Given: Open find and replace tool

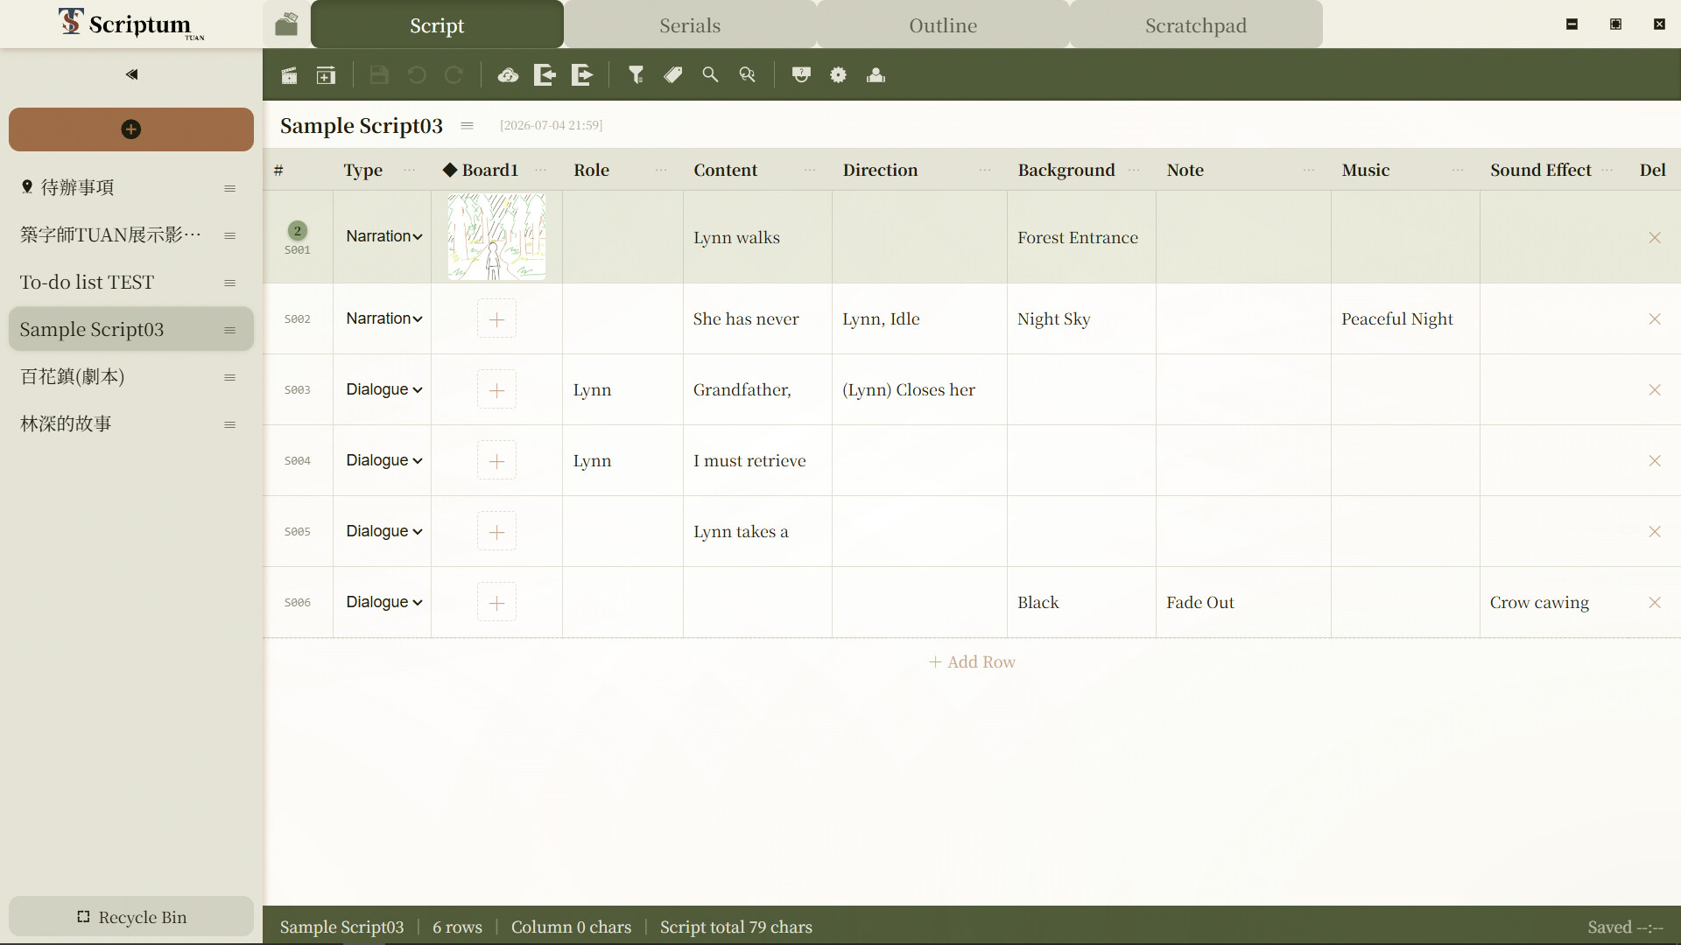Looking at the screenshot, I should point(747,75).
